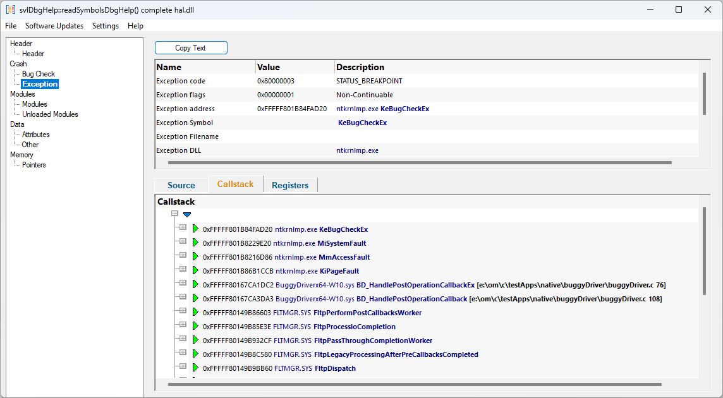The image size is (723, 398).
Task: Expand the KeBugCheckEx callstack row
Action: (183, 227)
